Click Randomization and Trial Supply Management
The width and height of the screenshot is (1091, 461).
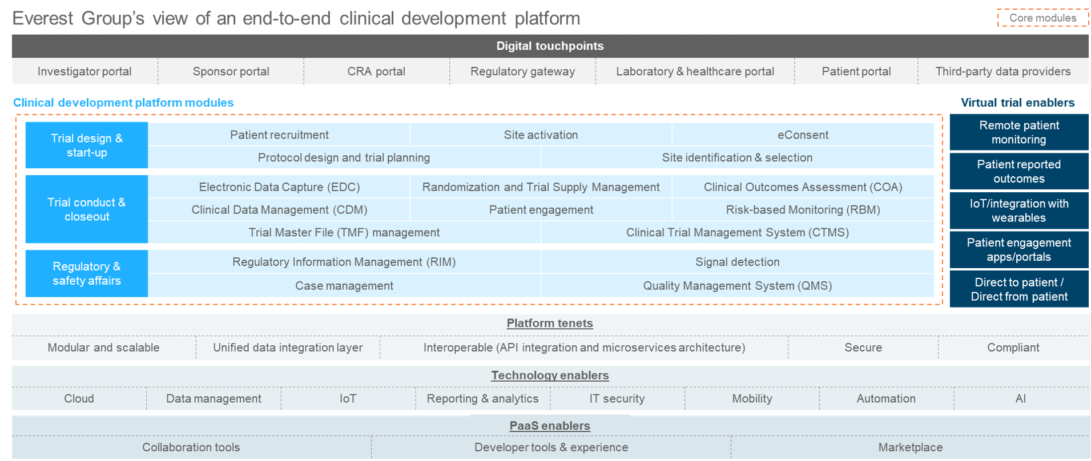541,187
